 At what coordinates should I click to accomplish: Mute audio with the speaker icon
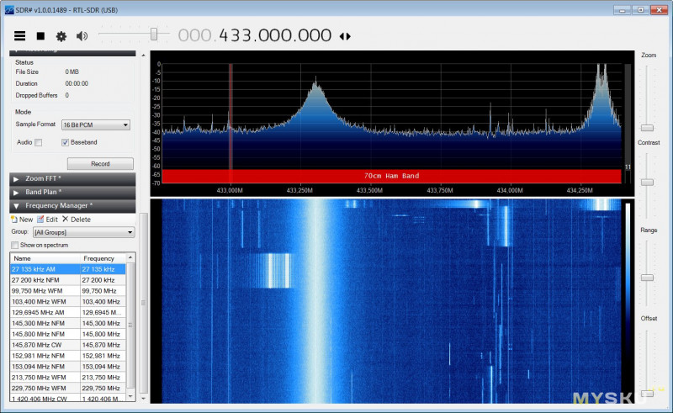point(82,36)
